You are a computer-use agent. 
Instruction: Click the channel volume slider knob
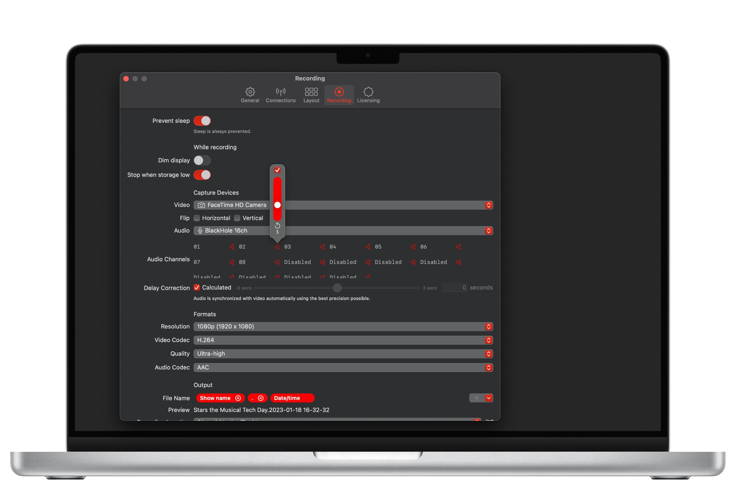tap(277, 205)
